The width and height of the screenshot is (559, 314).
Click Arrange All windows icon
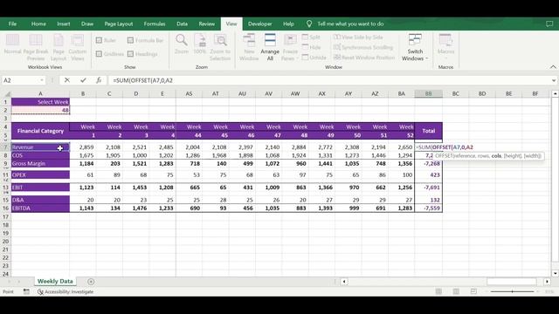pos(270,40)
